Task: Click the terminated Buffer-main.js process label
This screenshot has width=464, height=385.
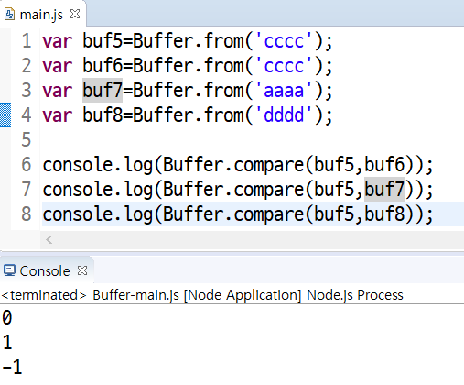Action: (x=202, y=295)
